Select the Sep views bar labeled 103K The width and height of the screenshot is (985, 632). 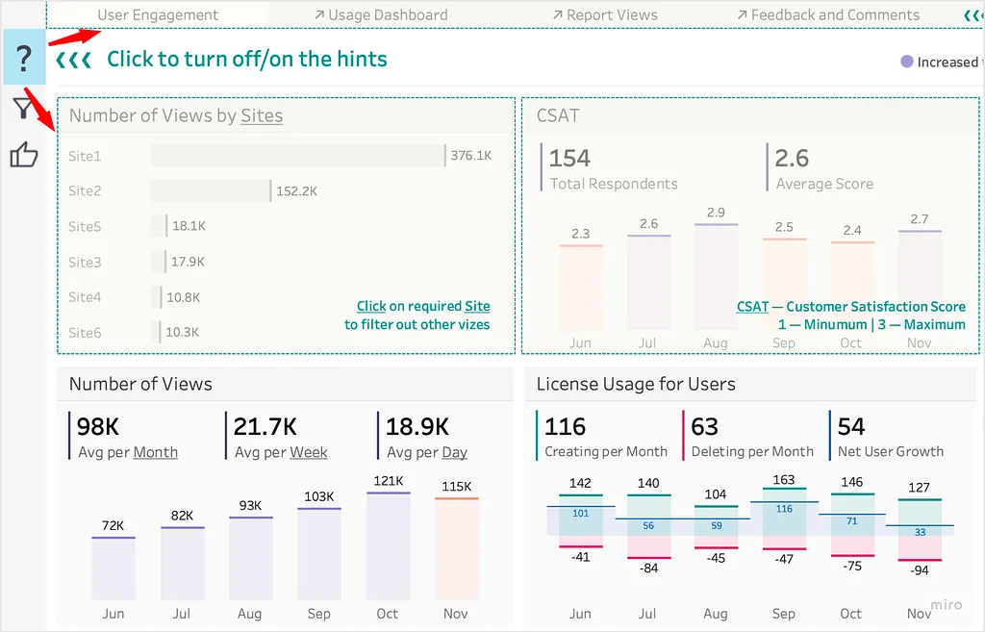click(x=319, y=553)
